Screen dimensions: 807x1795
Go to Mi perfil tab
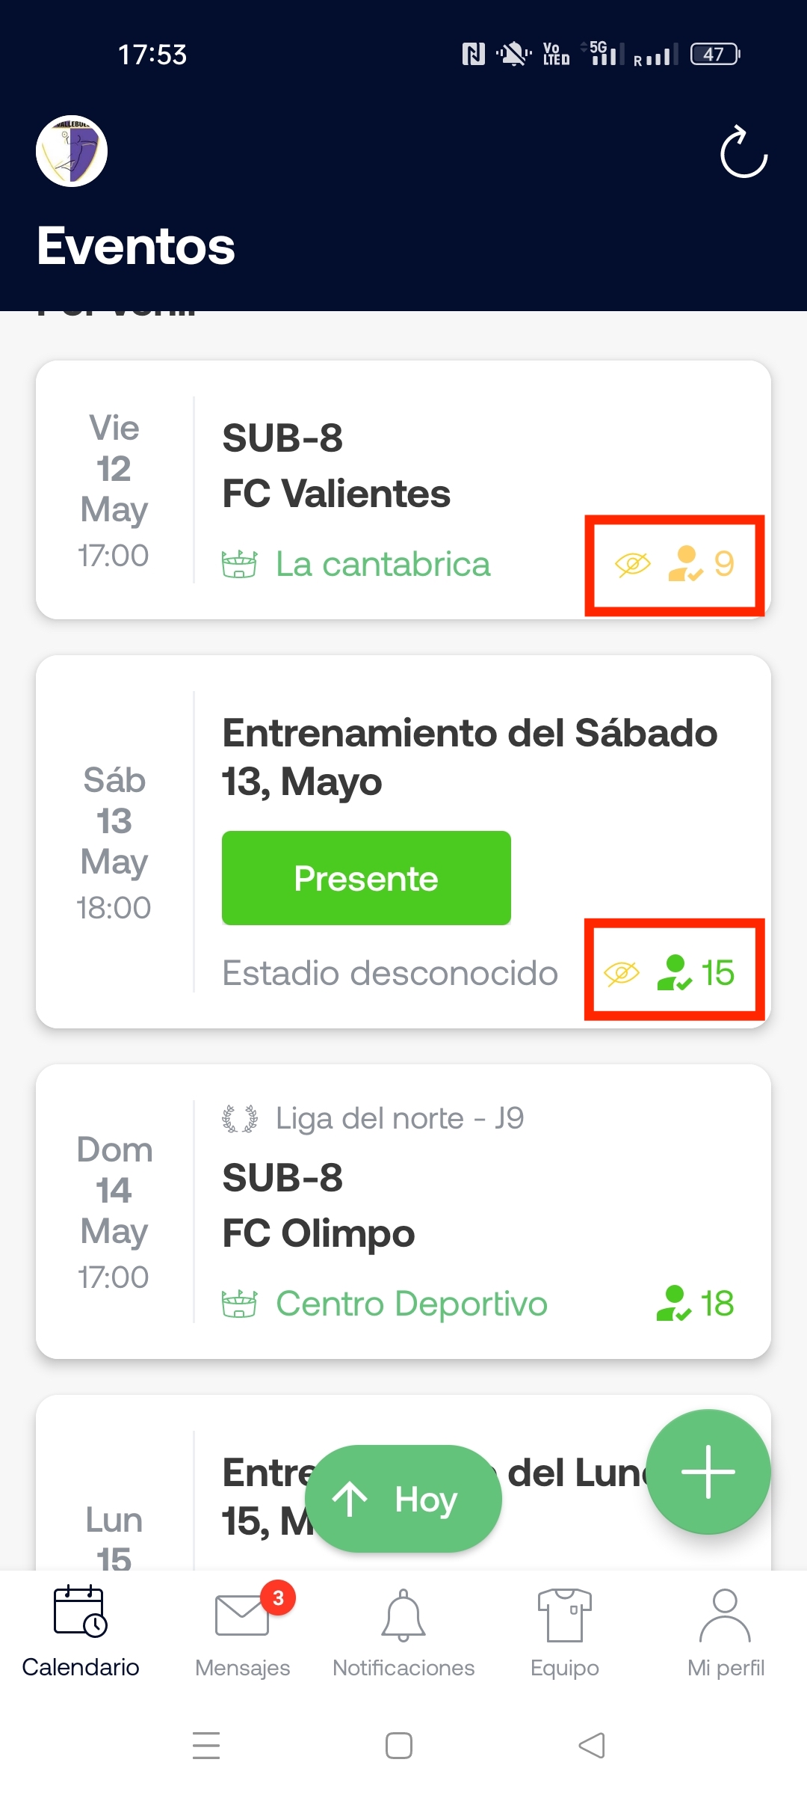726,1632
